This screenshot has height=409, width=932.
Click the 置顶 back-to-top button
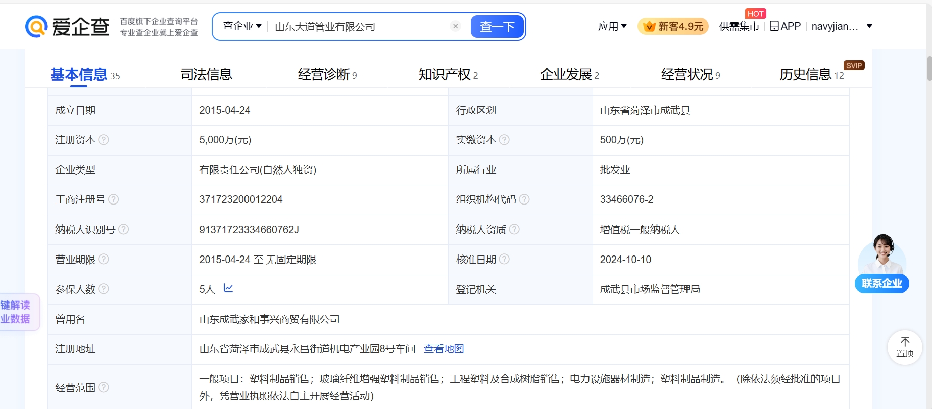click(x=904, y=347)
